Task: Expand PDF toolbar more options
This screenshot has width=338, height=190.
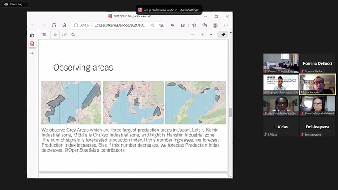Action: (x=211, y=35)
